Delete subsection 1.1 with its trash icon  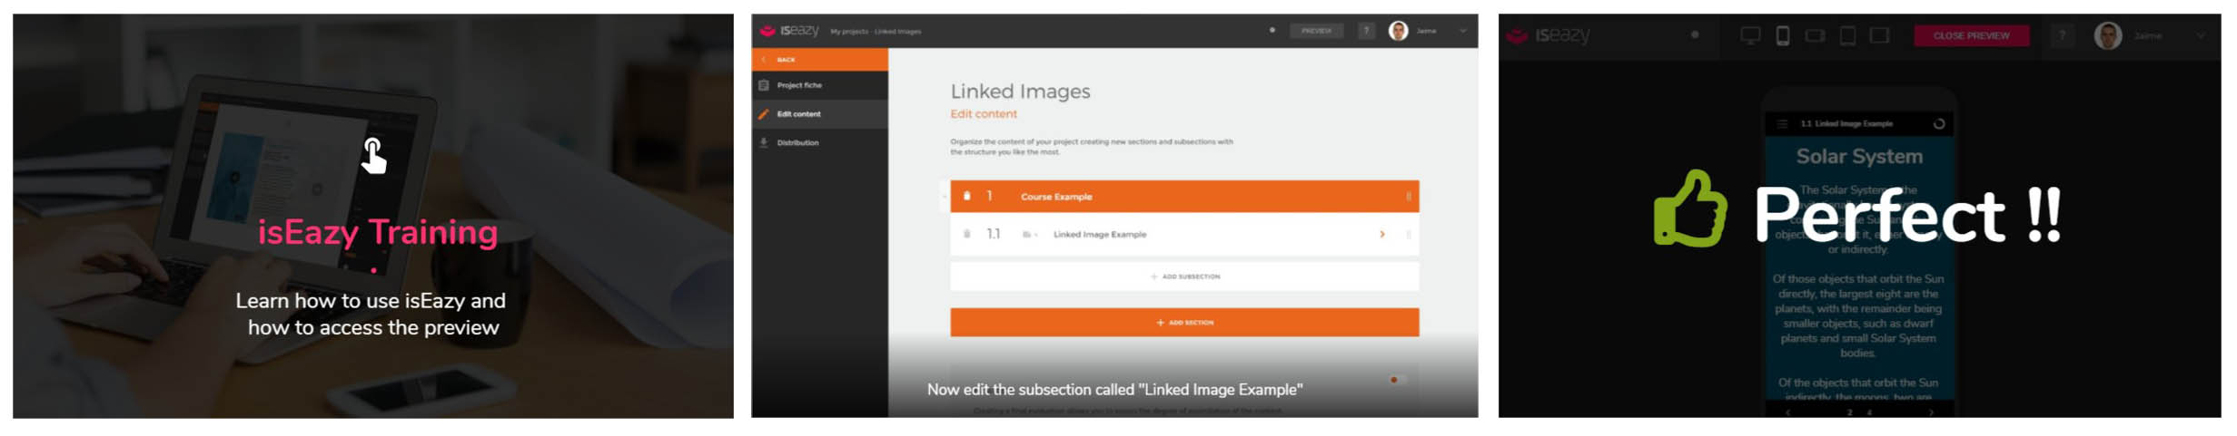click(x=966, y=234)
